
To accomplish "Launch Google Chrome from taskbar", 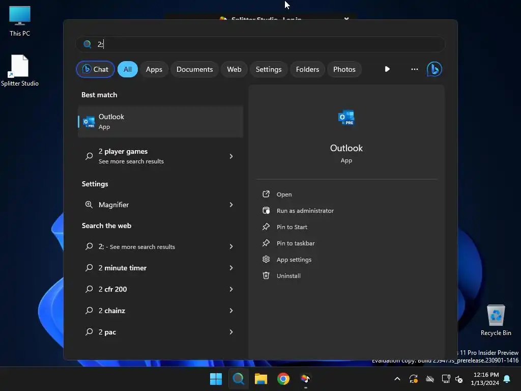I will 283,379.
